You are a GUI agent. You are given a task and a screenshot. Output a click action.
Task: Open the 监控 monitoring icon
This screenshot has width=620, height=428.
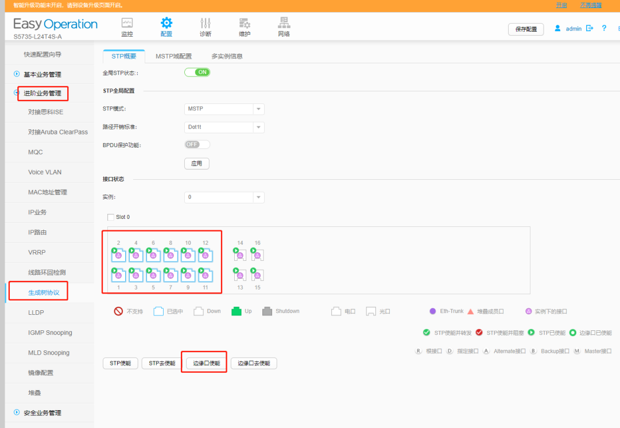click(x=127, y=23)
